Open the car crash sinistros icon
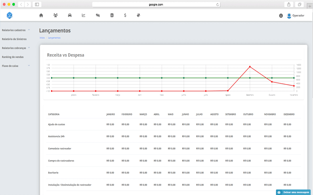313x195 pixels. click(x=97, y=15)
